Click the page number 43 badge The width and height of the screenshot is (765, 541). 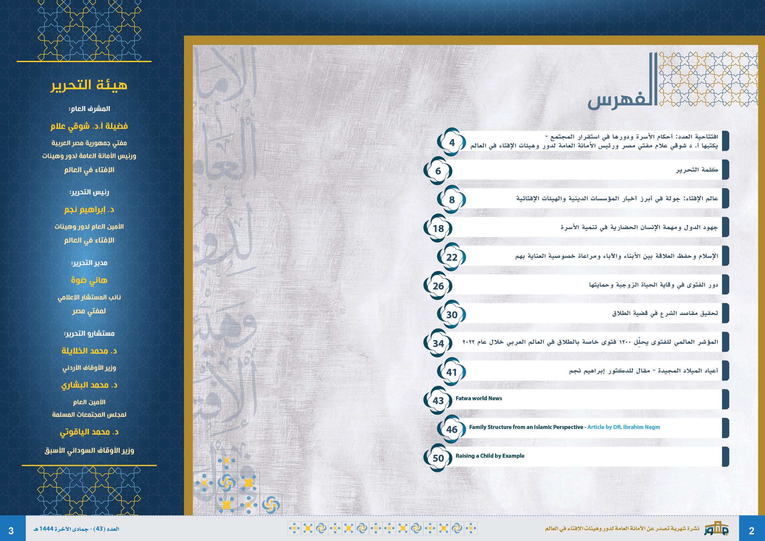click(438, 401)
